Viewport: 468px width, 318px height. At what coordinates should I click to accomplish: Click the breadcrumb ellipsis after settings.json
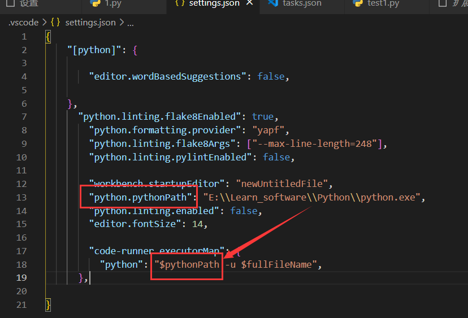(x=131, y=23)
